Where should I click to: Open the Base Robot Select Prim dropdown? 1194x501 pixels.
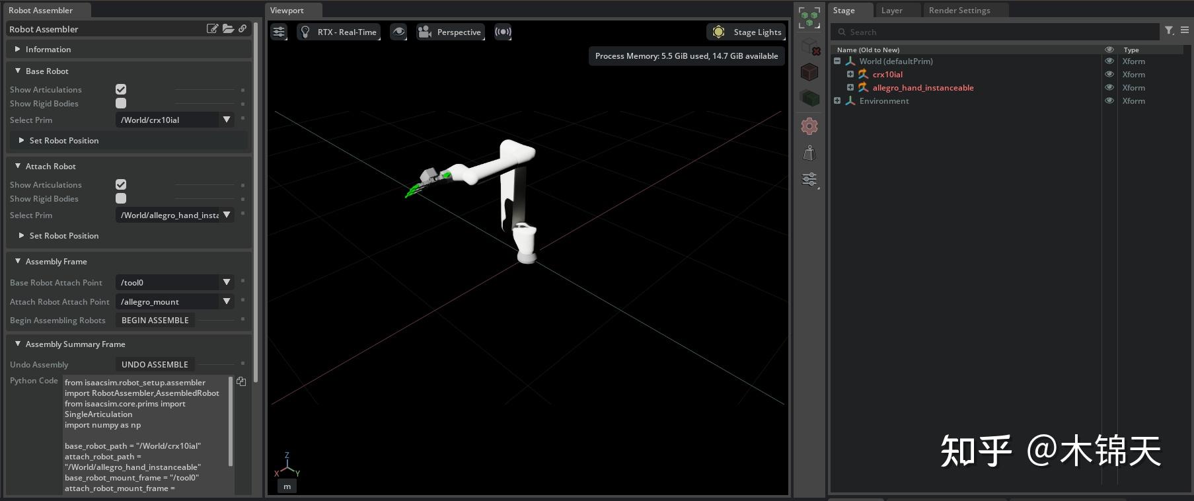(174, 120)
